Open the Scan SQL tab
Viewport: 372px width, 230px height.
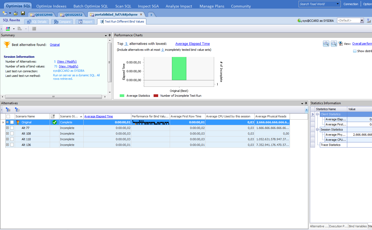(x=123, y=6)
